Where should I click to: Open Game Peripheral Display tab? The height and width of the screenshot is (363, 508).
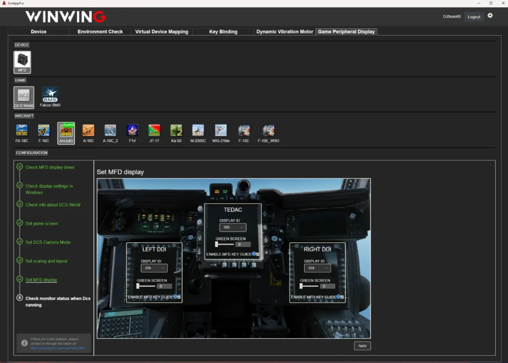click(x=347, y=32)
